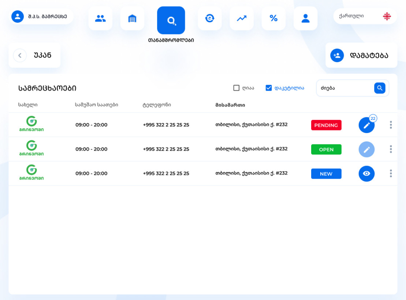The width and height of the screenshot is (406, 300).
Task: Open the users group icon in top navigation
Action: tap(100, 18)
